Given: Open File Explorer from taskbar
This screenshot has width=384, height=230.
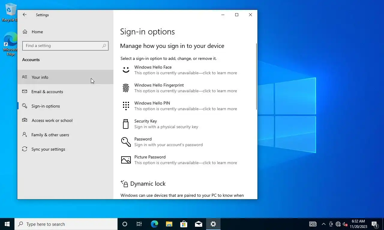Looking at the screenshot, I should pos(169,224).
